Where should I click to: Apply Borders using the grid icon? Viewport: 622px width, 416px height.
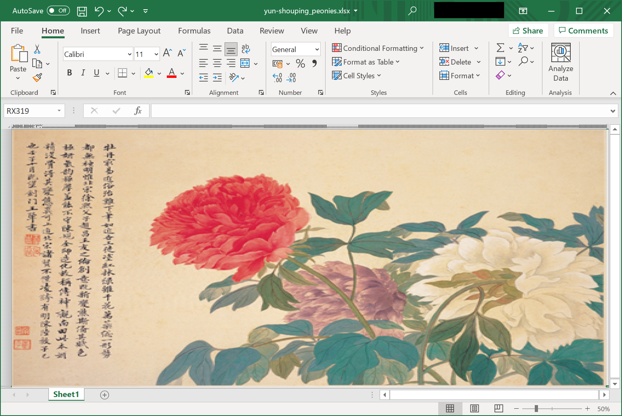point(122,73)
